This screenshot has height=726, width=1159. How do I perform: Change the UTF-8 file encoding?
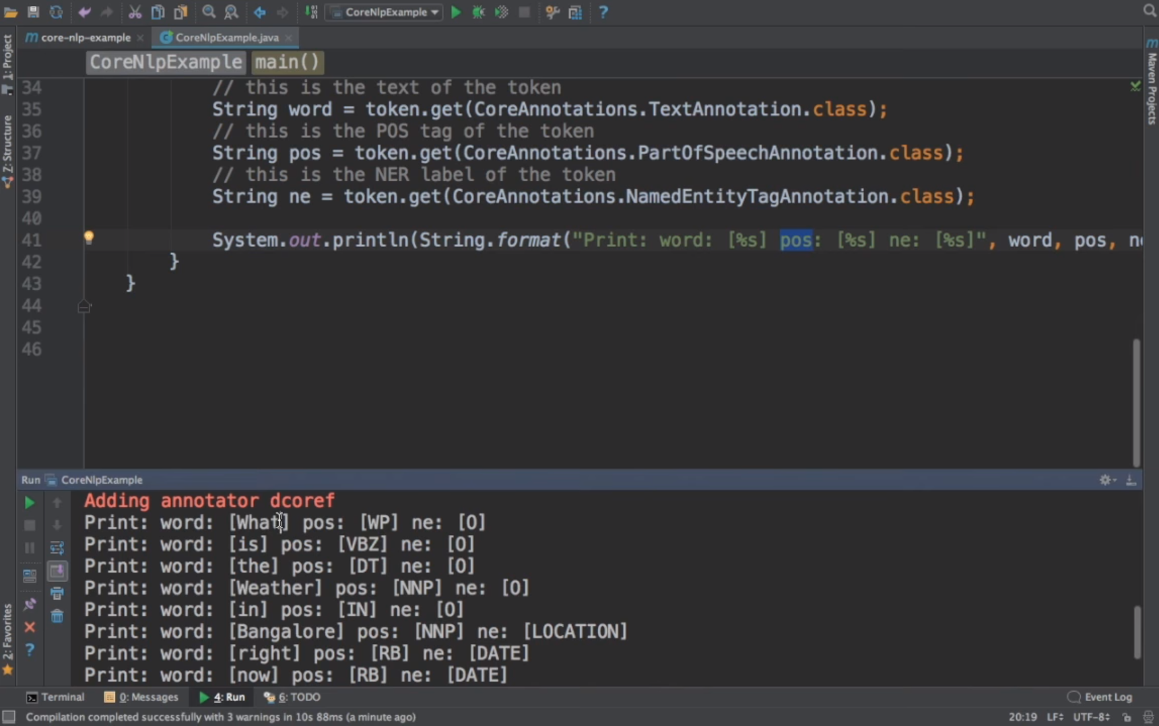click(x=1092, y=717)
